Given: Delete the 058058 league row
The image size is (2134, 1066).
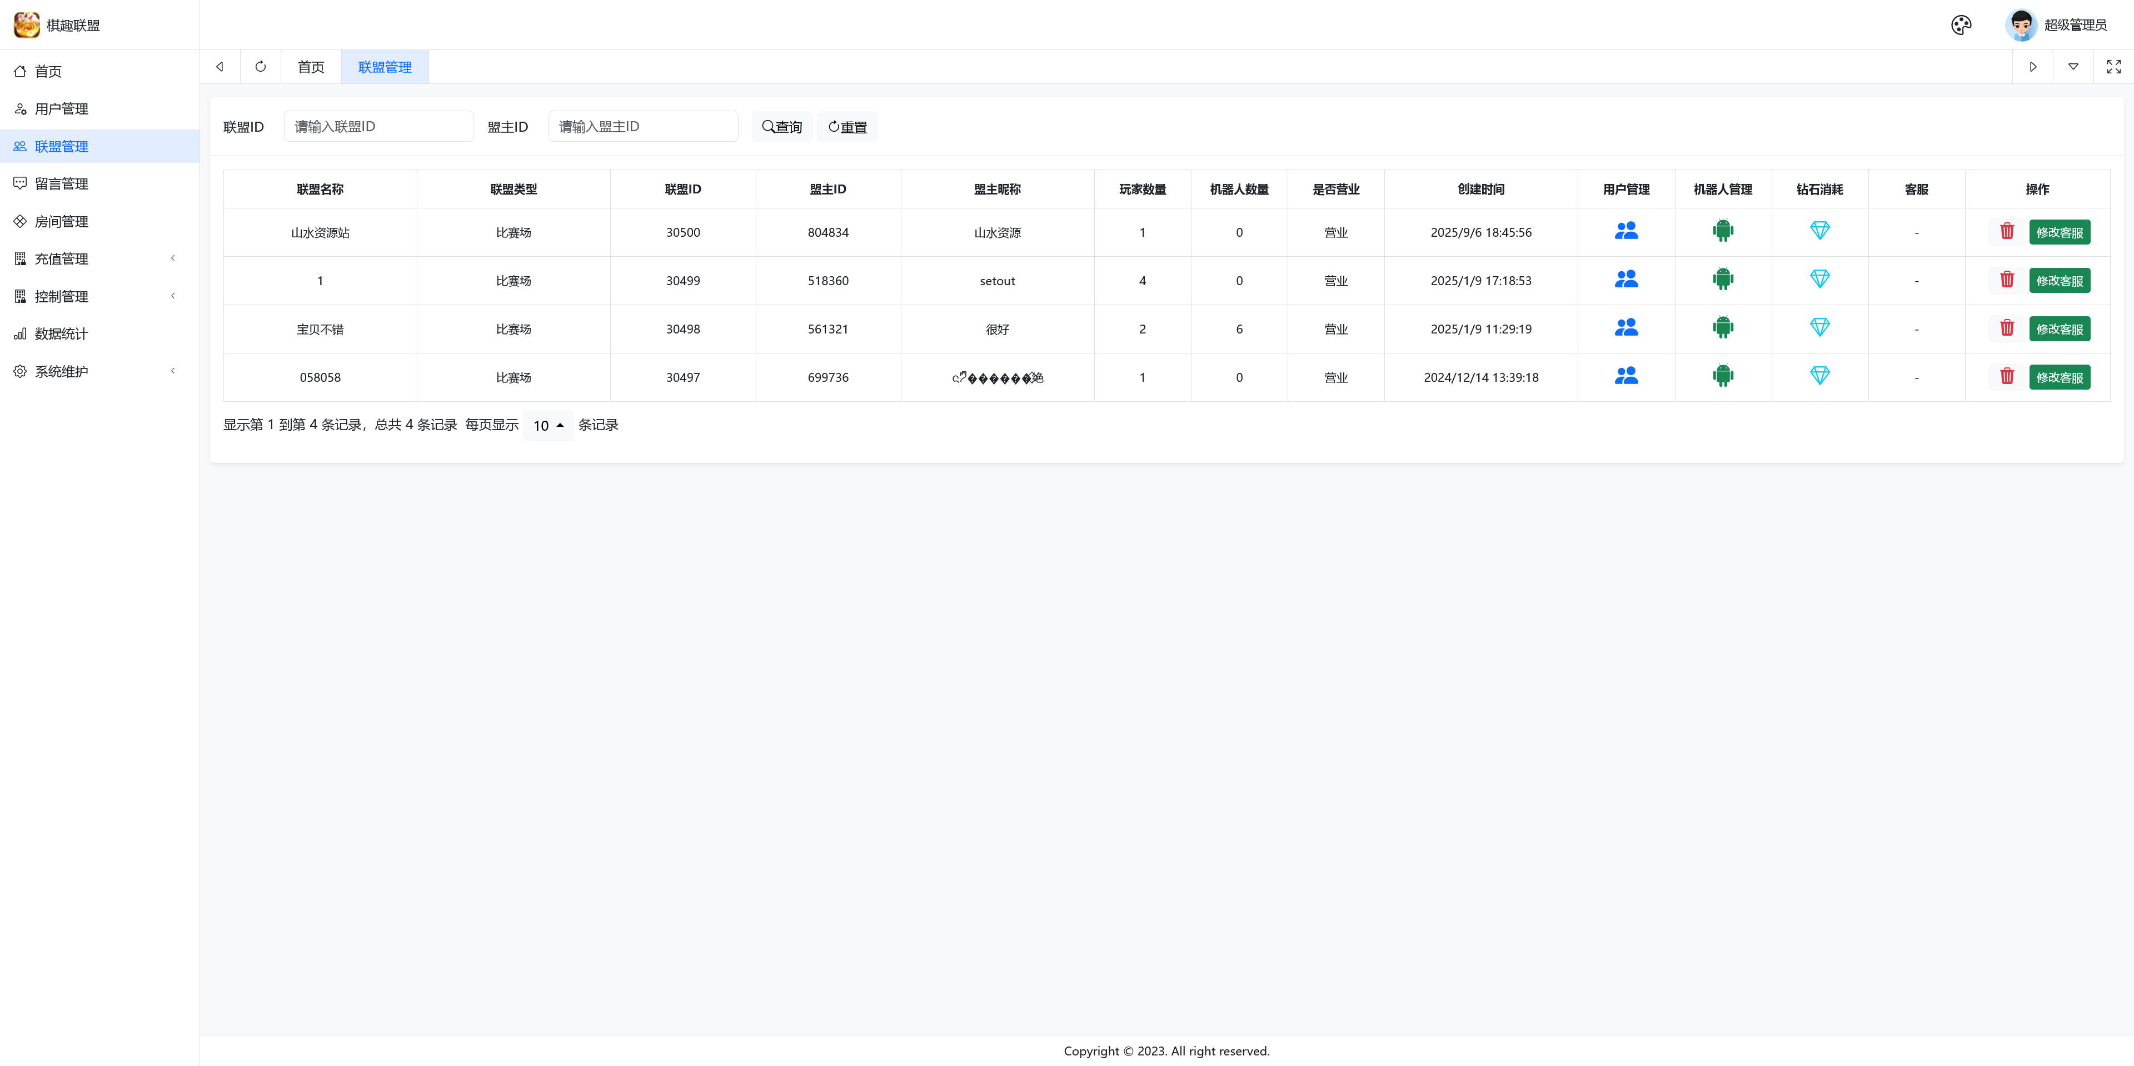Looking at the screenshot, I should (2006, 377).
